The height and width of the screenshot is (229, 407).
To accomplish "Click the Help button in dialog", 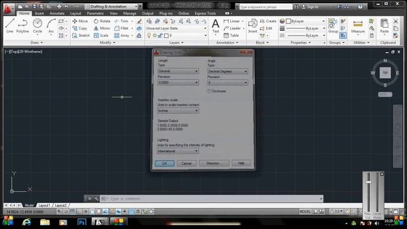I will tap(241, 163).
